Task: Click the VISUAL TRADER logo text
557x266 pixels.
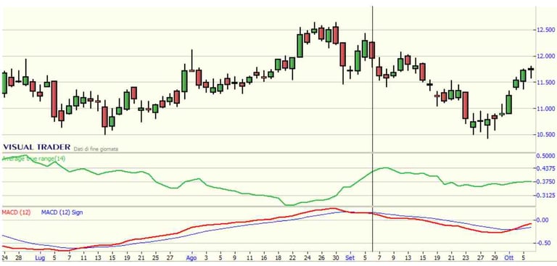Action: click(x=36, y=147)
